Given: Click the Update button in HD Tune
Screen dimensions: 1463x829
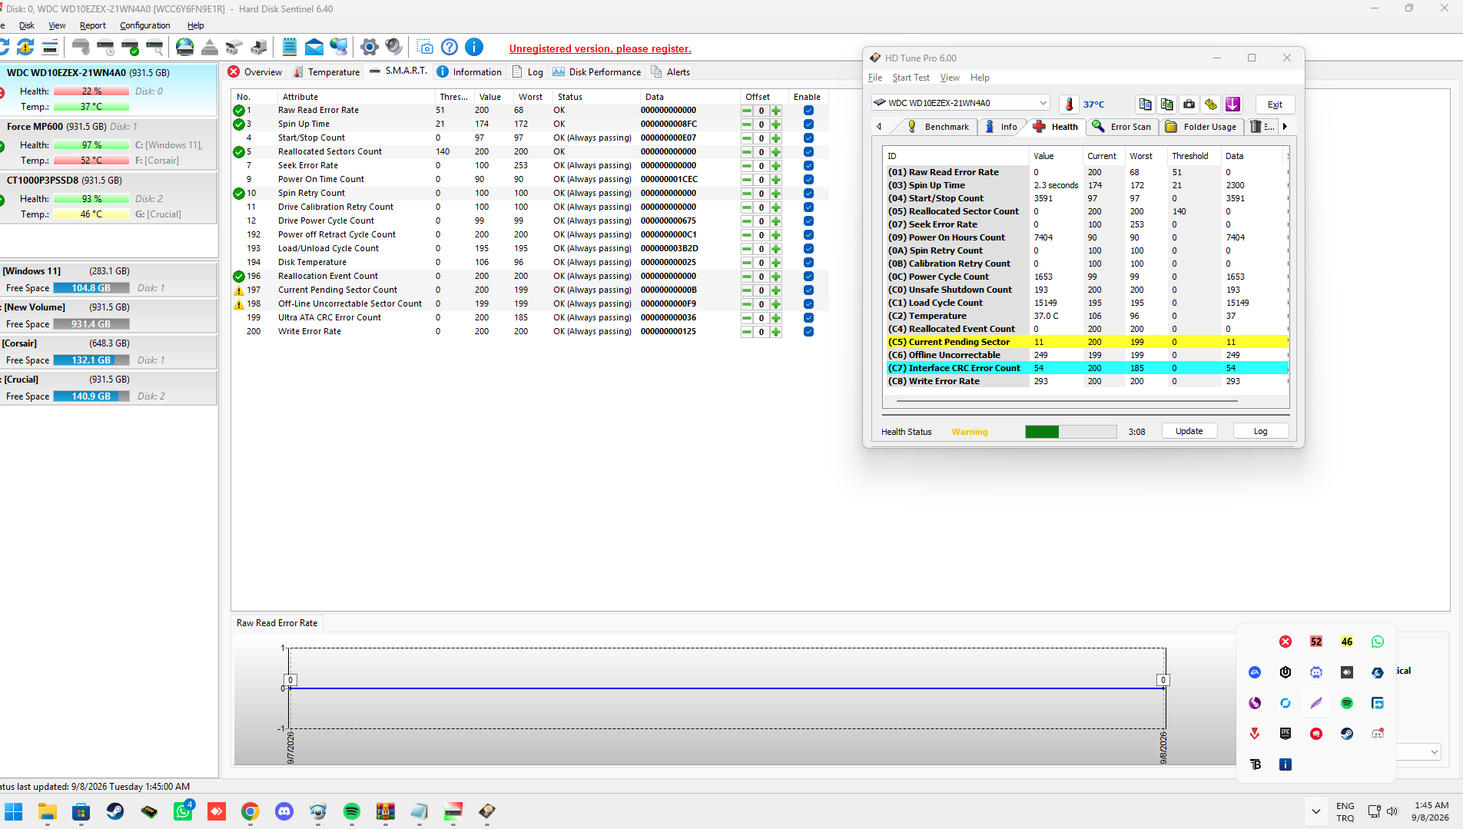Looking at the screenshot, I should click(1189, 431).
